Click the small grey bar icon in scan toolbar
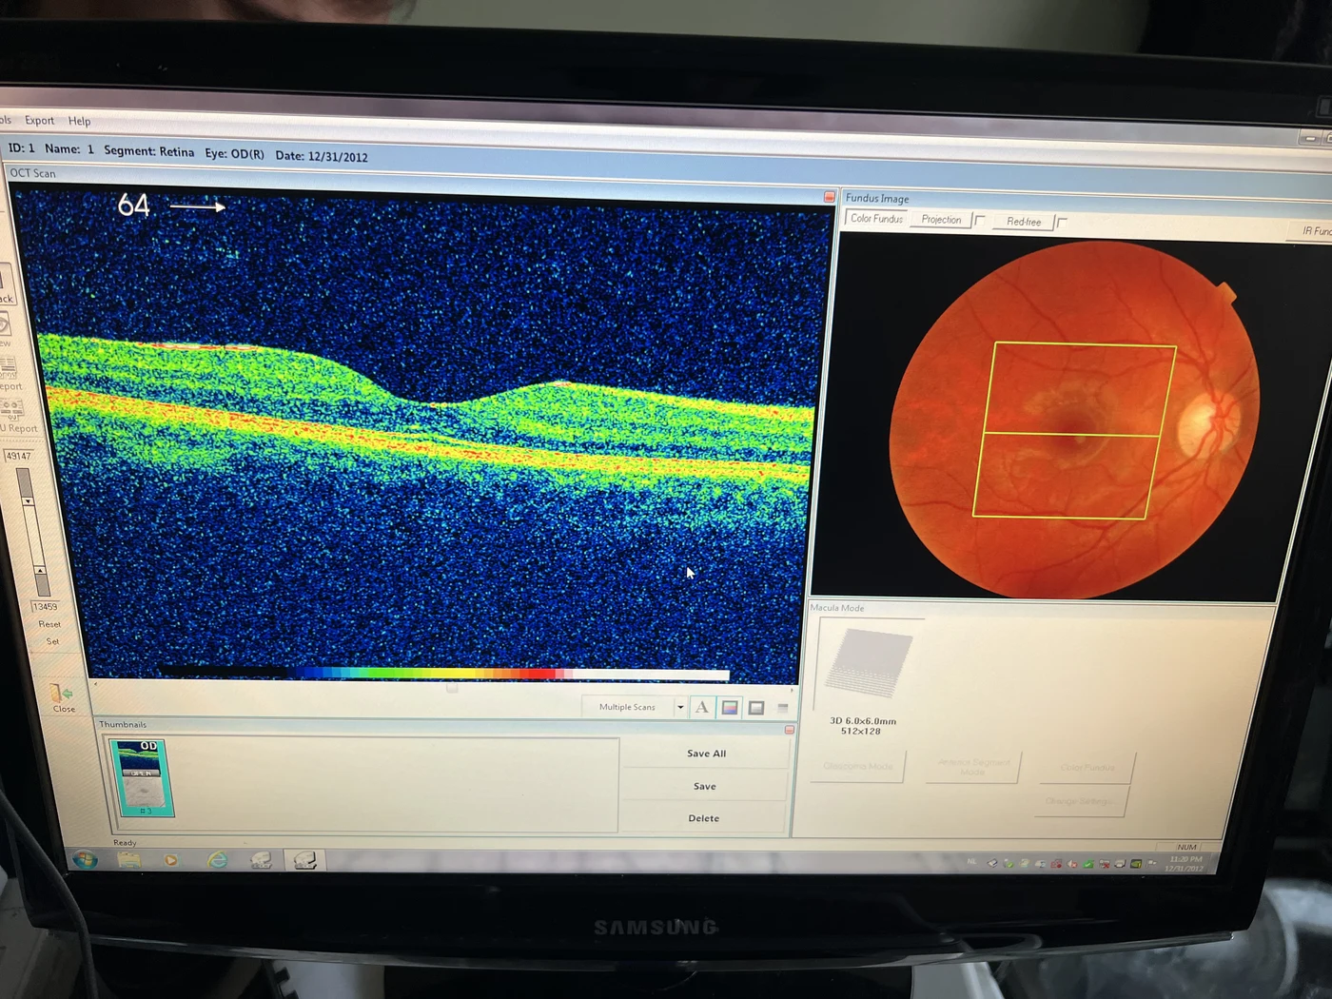Viewport: 1332px width, 999px height. (x=782, y=708)
